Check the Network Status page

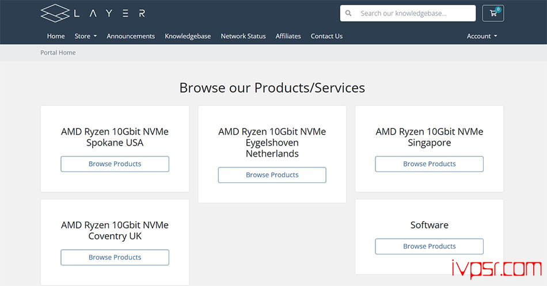pos(243,36)
